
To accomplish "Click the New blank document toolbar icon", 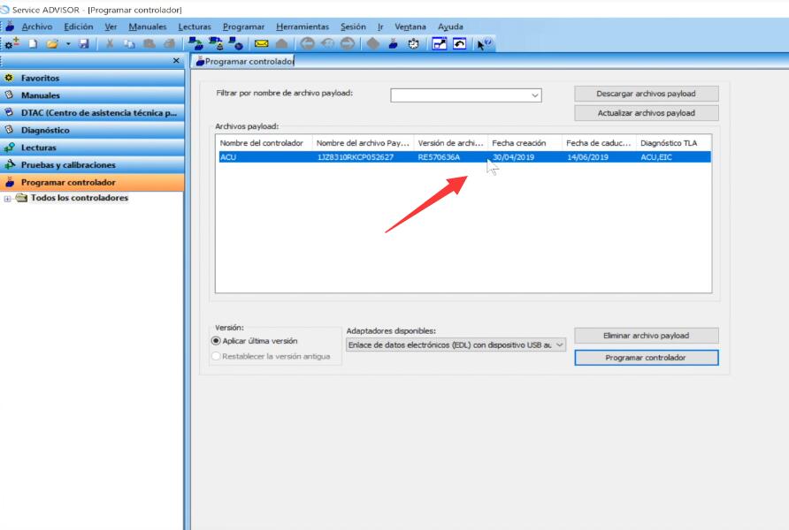I will pos(33,44).
